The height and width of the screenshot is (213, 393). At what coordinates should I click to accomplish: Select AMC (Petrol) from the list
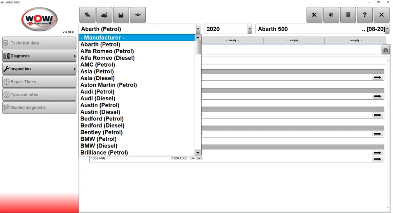click(137, 65)
